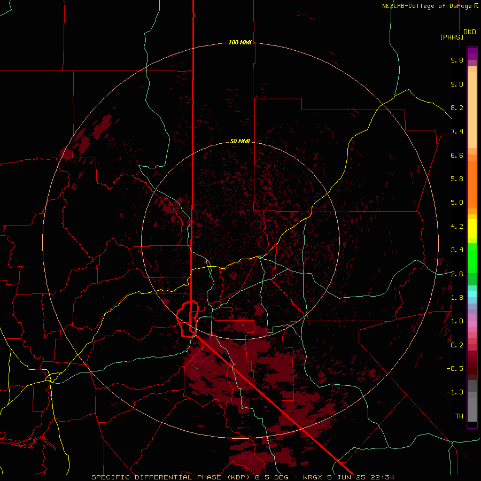Pick the bright green color bar segment
Viewport: 481px width, 481px height.
[x=472, y=258]
